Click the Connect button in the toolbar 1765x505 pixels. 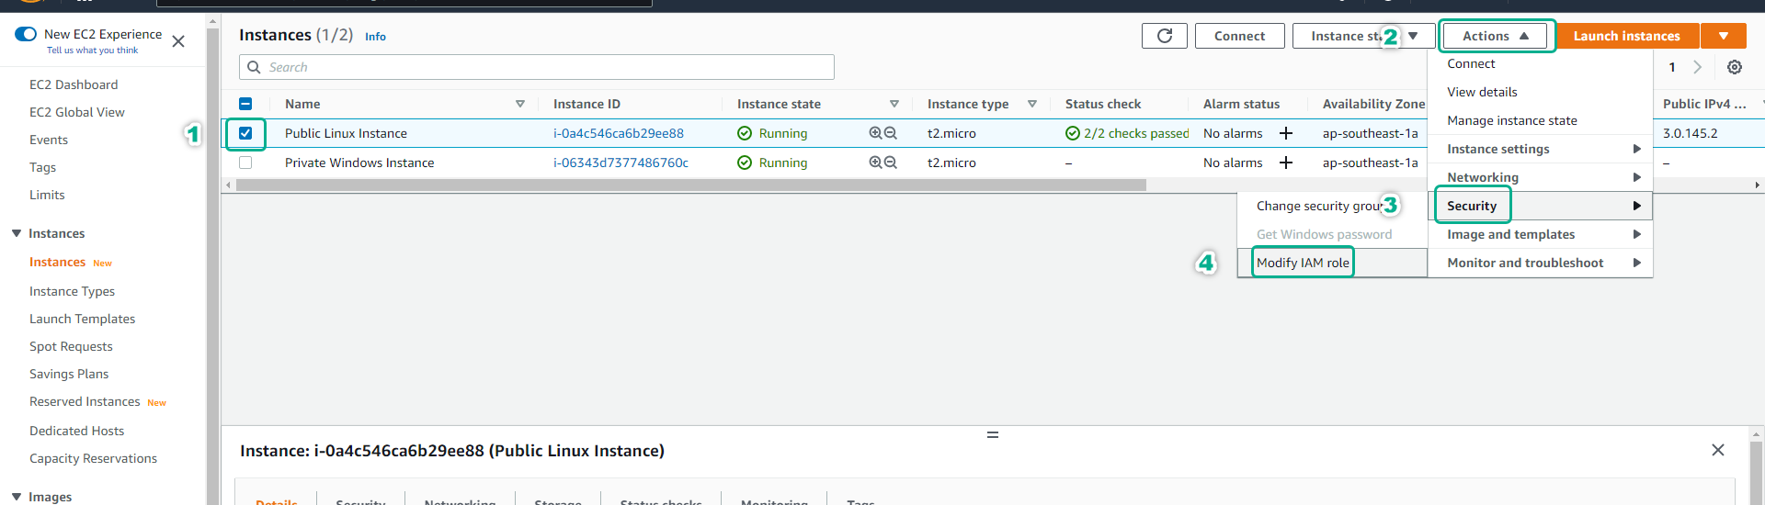(1239, 36)
